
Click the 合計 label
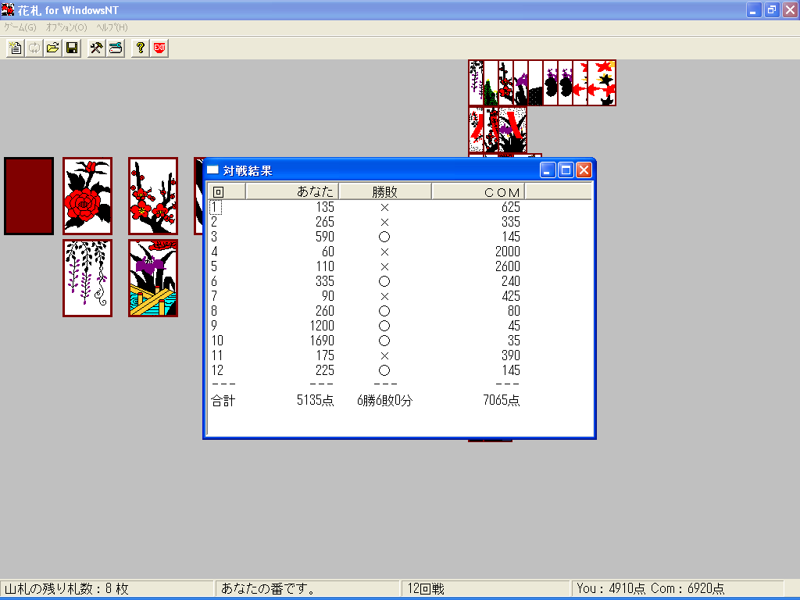[223, 401]
